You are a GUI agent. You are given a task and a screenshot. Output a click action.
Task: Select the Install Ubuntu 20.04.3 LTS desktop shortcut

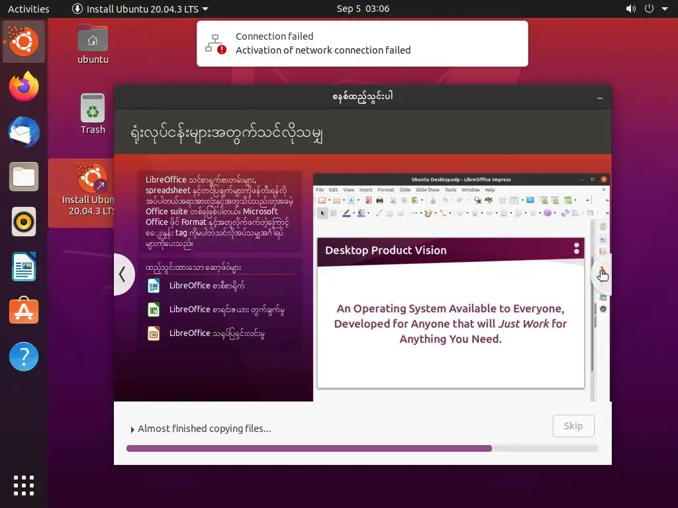82,193
